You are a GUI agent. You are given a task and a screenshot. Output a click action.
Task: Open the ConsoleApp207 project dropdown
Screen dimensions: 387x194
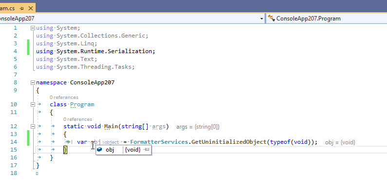tap(262, 19)
